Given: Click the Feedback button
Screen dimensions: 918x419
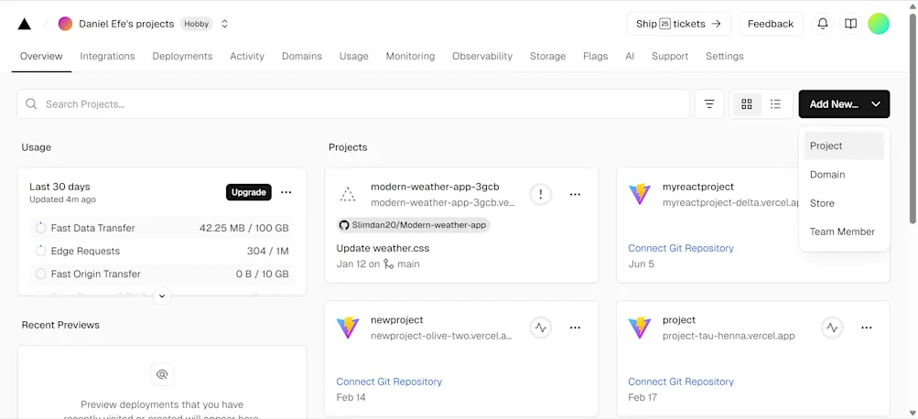Looking at the screenshot, I should [771, 24].
